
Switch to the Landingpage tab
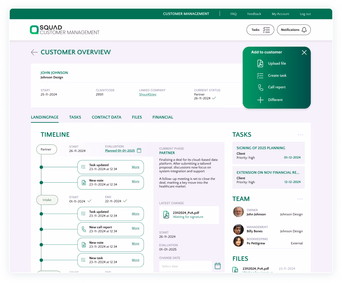coord(45,117)
